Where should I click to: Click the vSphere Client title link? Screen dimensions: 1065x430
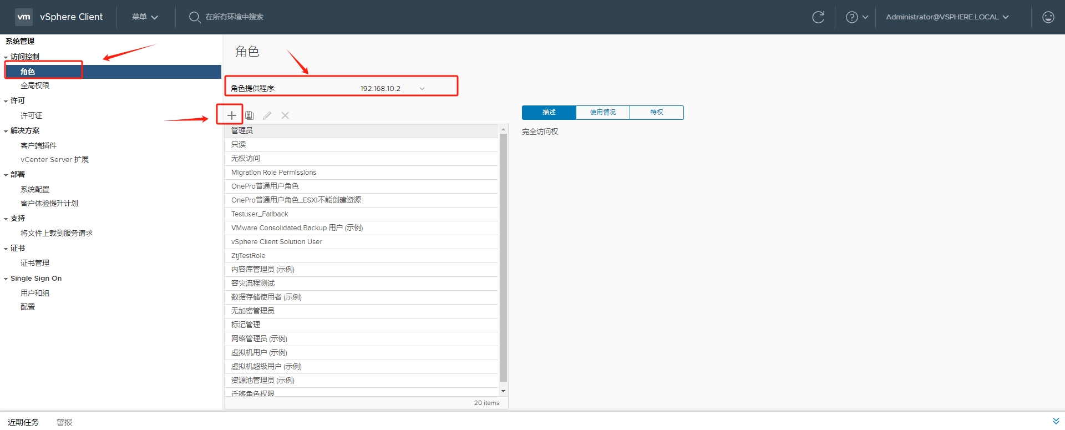tap(71, 17)
